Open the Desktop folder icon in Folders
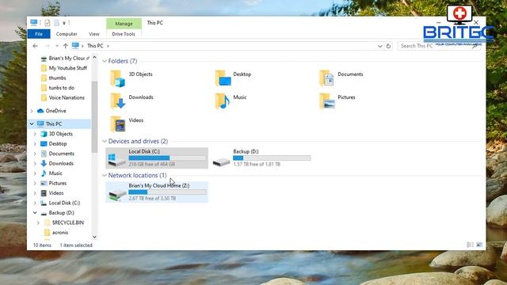Screen dimensions: 507x285 223,78
